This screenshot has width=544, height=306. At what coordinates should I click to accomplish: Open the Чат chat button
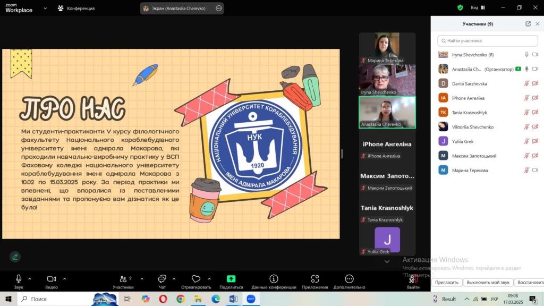[162, 282]
